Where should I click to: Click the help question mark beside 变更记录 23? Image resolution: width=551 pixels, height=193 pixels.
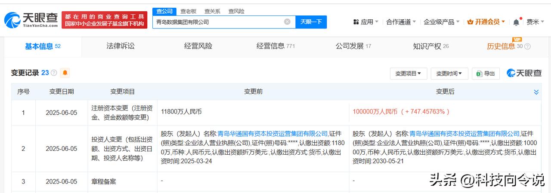(x=54, y=73)
